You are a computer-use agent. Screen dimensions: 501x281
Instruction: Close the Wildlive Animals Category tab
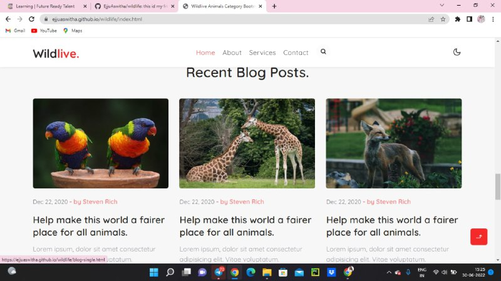tap(261, 6)
